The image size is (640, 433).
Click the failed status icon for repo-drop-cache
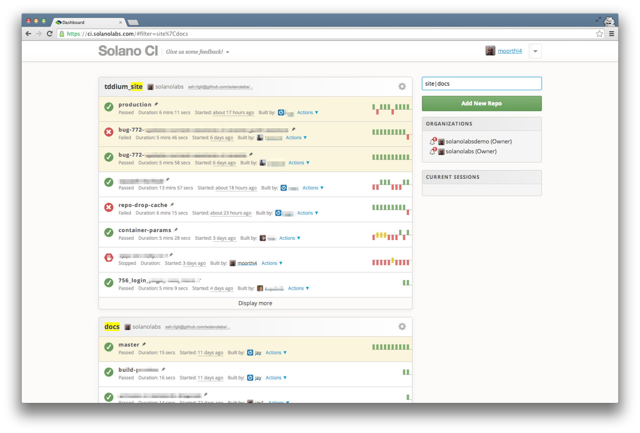coord(108,207)
